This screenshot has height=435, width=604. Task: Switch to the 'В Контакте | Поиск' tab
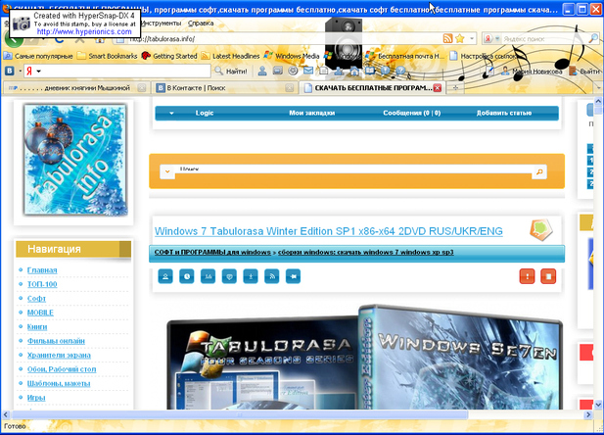click(224, 88)
